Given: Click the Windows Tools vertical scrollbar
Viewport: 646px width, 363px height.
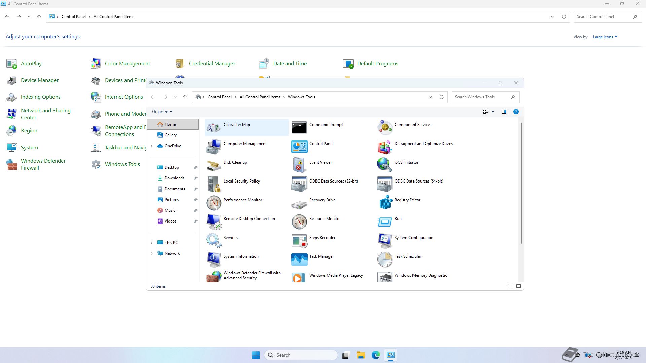Looking at the screenshot, I should click(521, 183).
